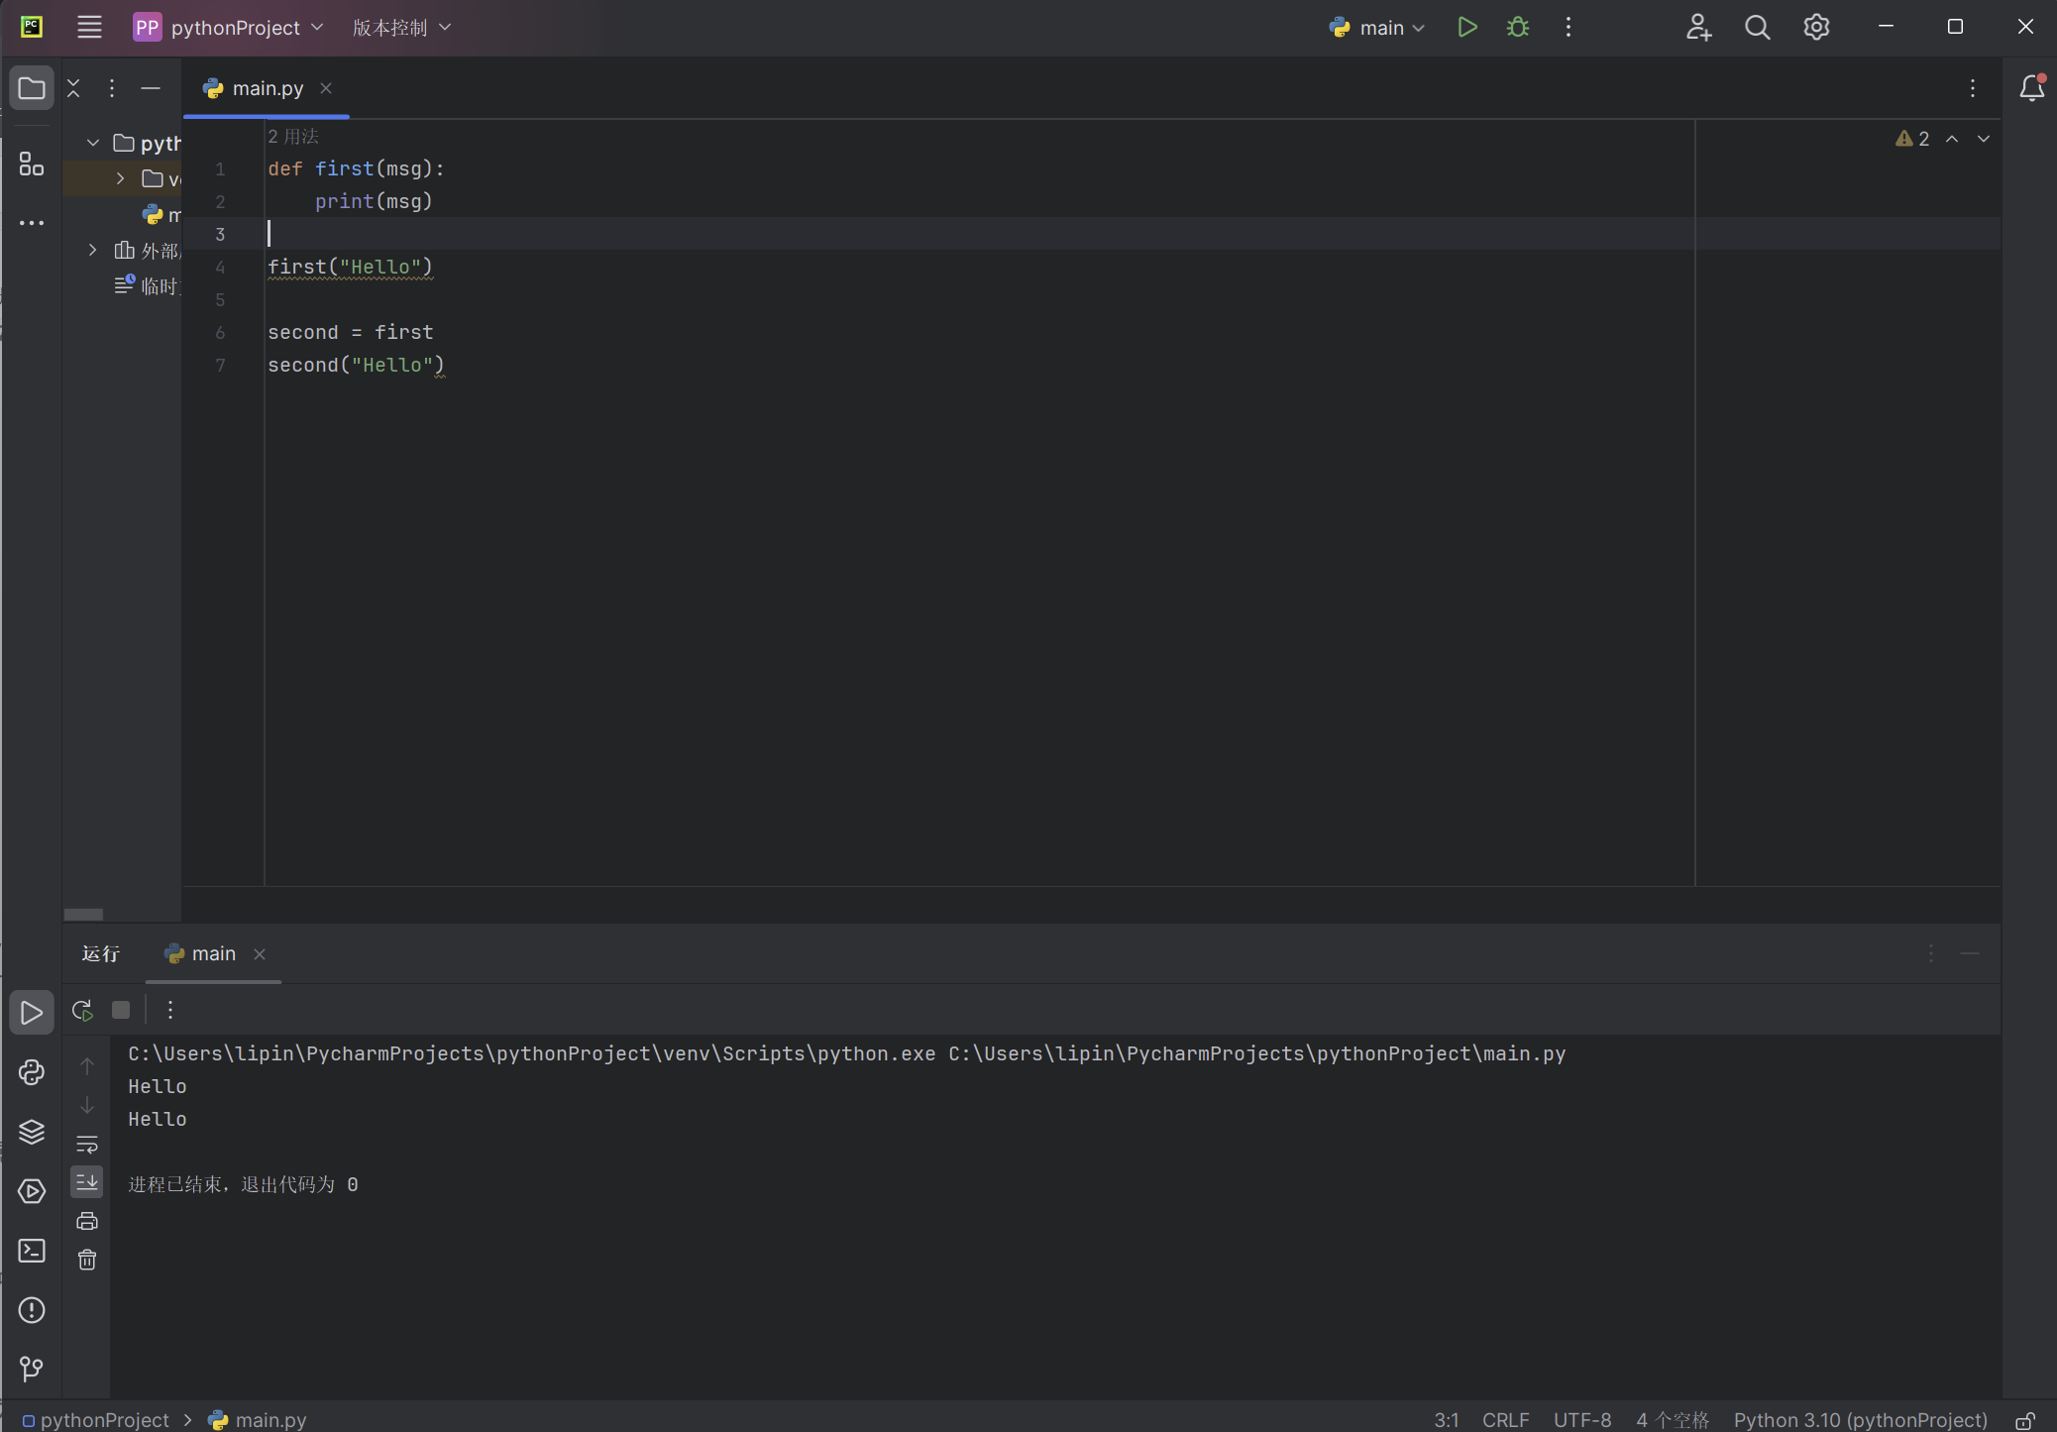Open Python 3.10 interpreter selector

pyautogui.click(x=1860, y=1420)
